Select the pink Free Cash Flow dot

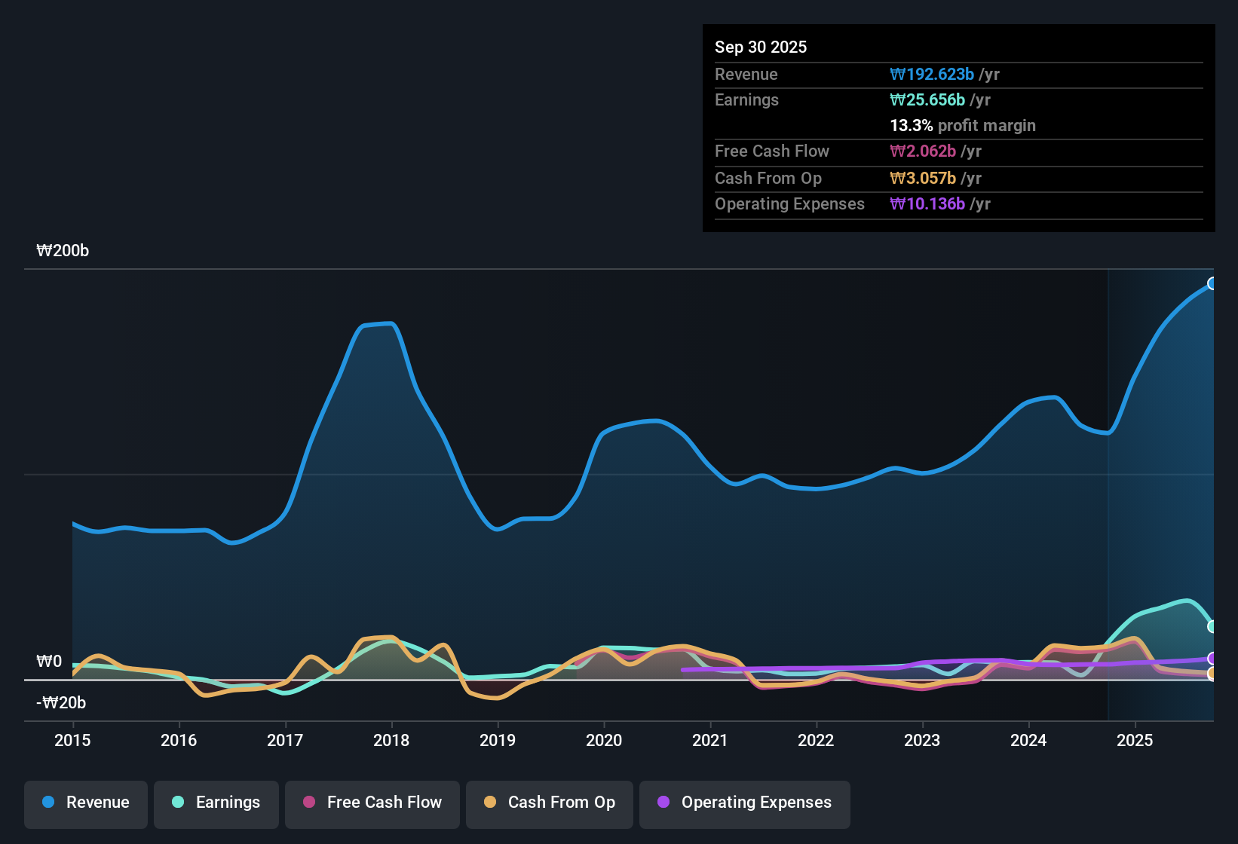tap(308, 803)
